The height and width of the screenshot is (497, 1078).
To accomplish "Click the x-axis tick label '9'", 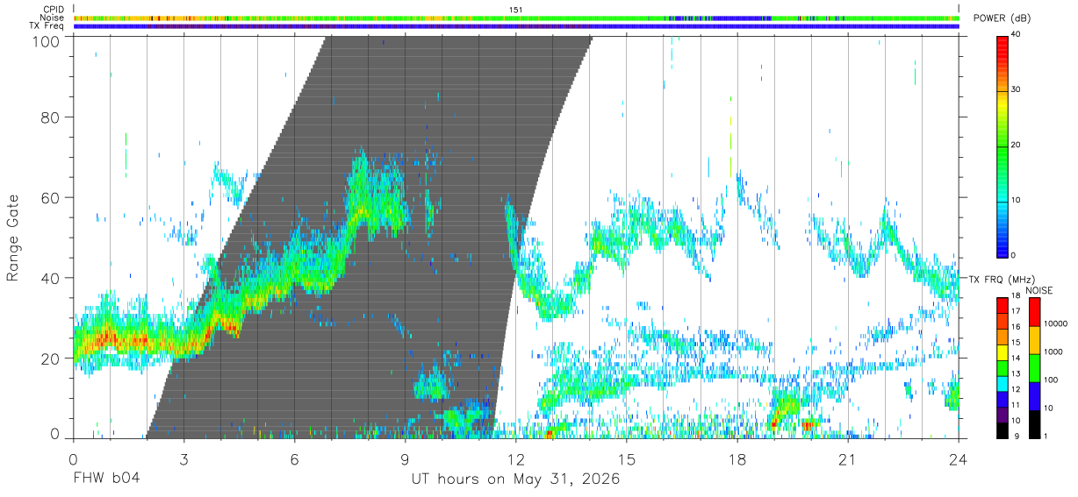I will click(x=405, y=458).
